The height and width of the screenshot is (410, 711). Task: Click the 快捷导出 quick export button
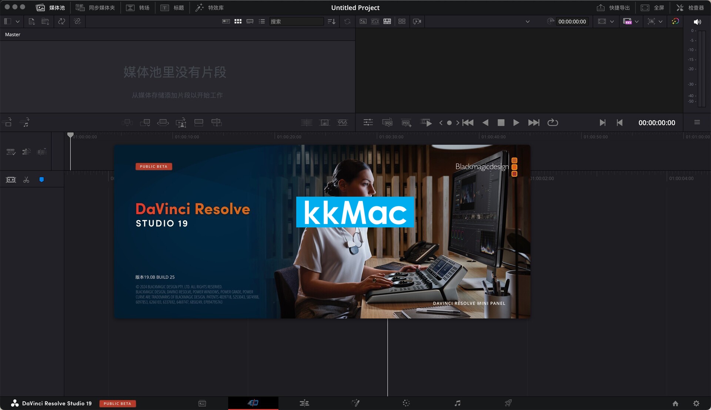(613, 7)
